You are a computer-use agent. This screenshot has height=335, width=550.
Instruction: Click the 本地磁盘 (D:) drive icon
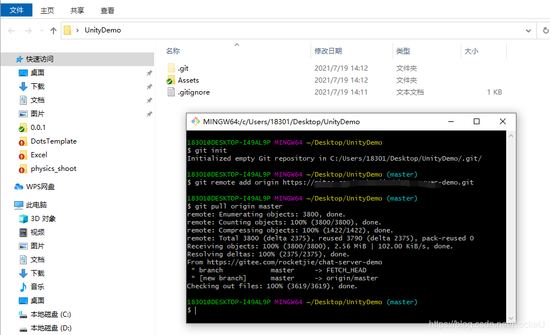23,329
